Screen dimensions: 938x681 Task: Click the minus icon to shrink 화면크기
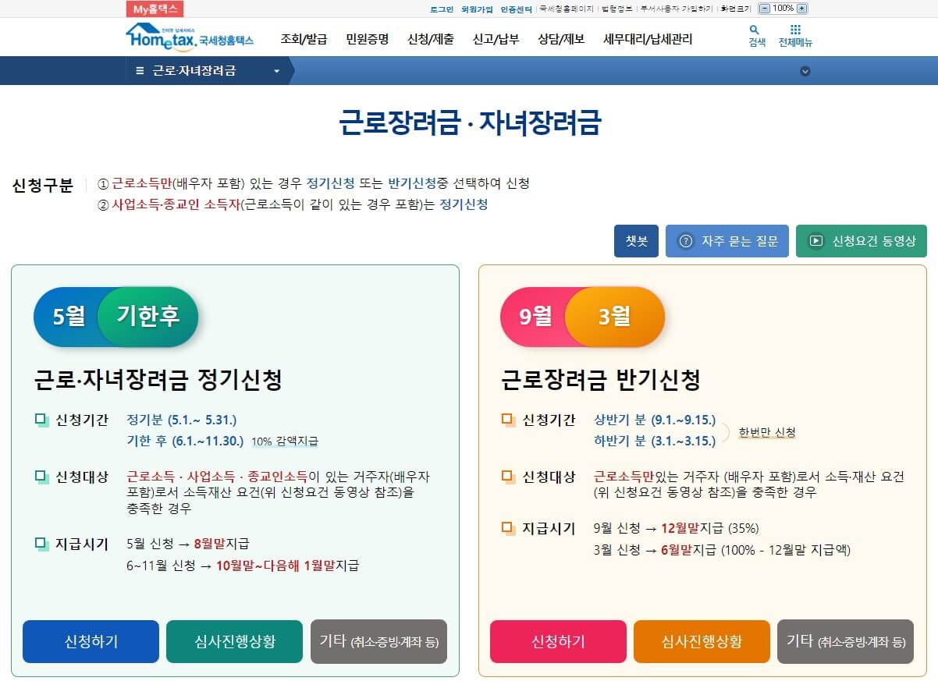764,8
